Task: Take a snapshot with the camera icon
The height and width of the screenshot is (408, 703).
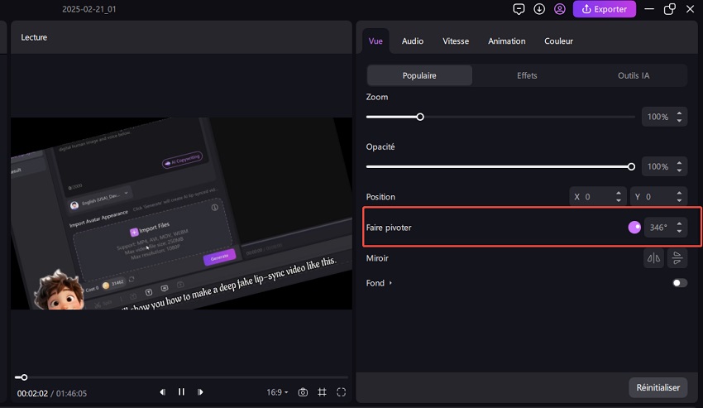Action: pyautogui.click(x=304, y=392)
